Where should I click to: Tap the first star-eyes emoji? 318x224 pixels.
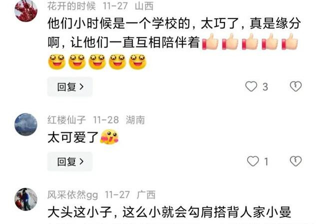(x=57, y=62)
